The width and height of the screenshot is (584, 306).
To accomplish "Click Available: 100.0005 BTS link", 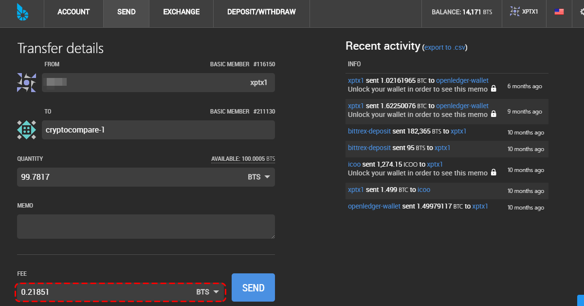I will 243,159.
